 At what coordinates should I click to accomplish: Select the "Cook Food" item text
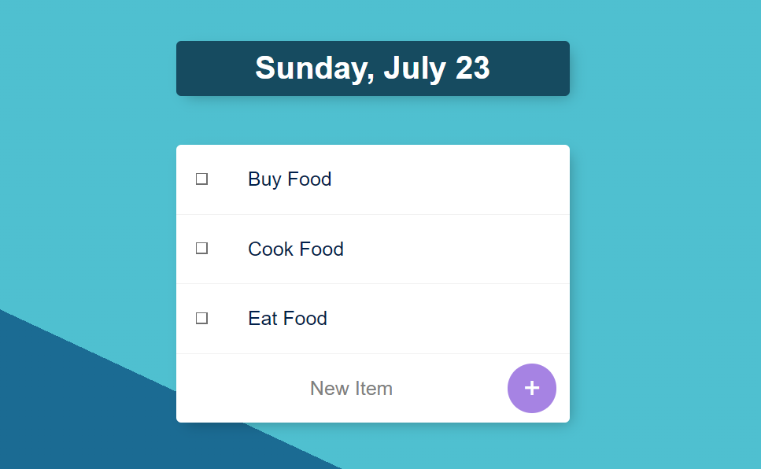296,249
